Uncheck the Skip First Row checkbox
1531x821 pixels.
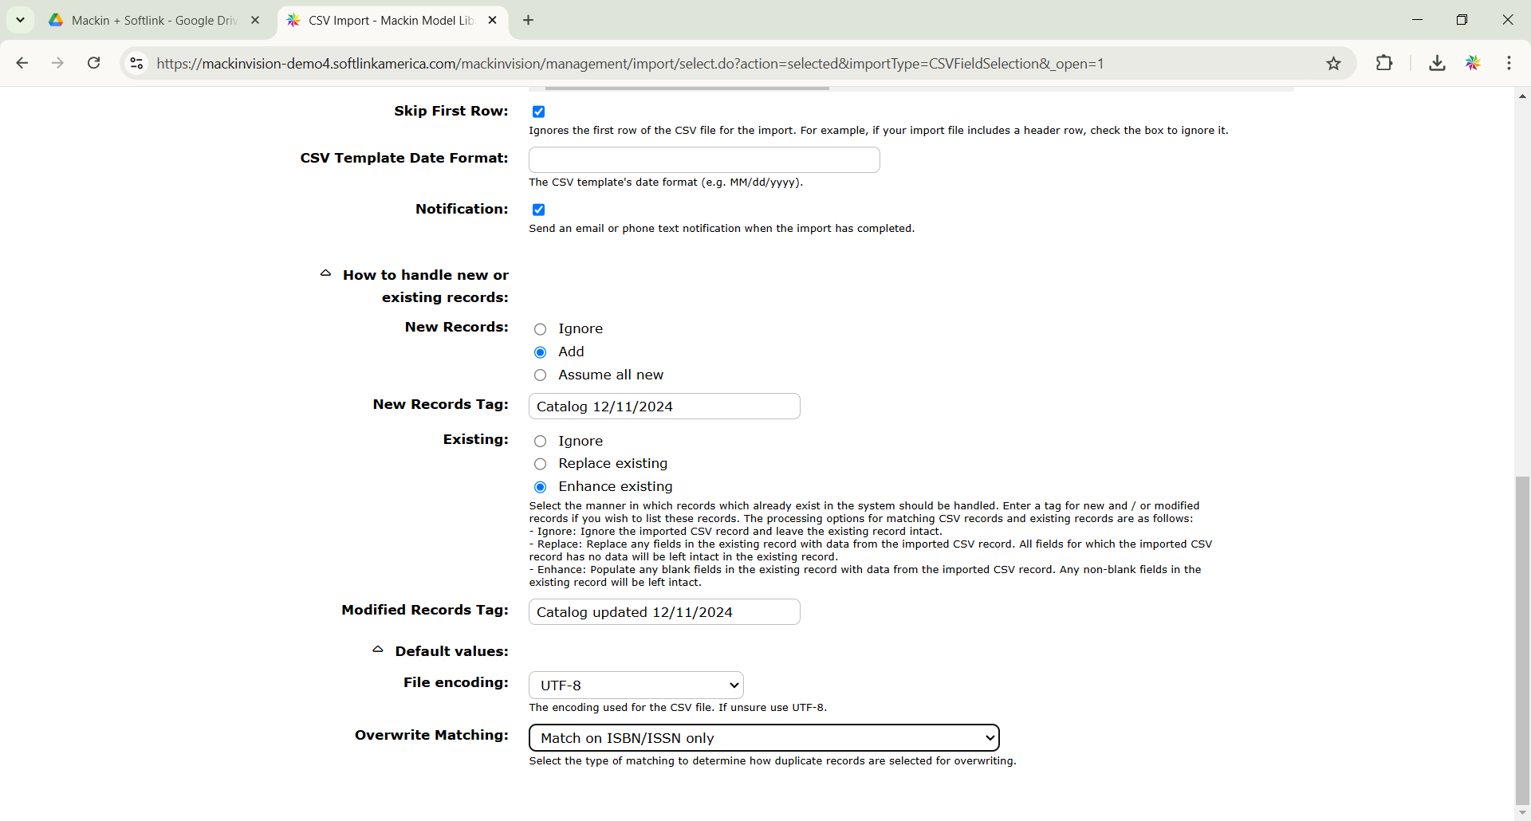coord(539,112)
